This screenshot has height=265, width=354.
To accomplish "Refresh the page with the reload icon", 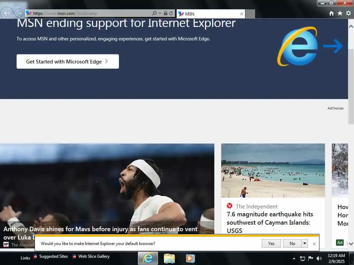I will pos(171,13).
